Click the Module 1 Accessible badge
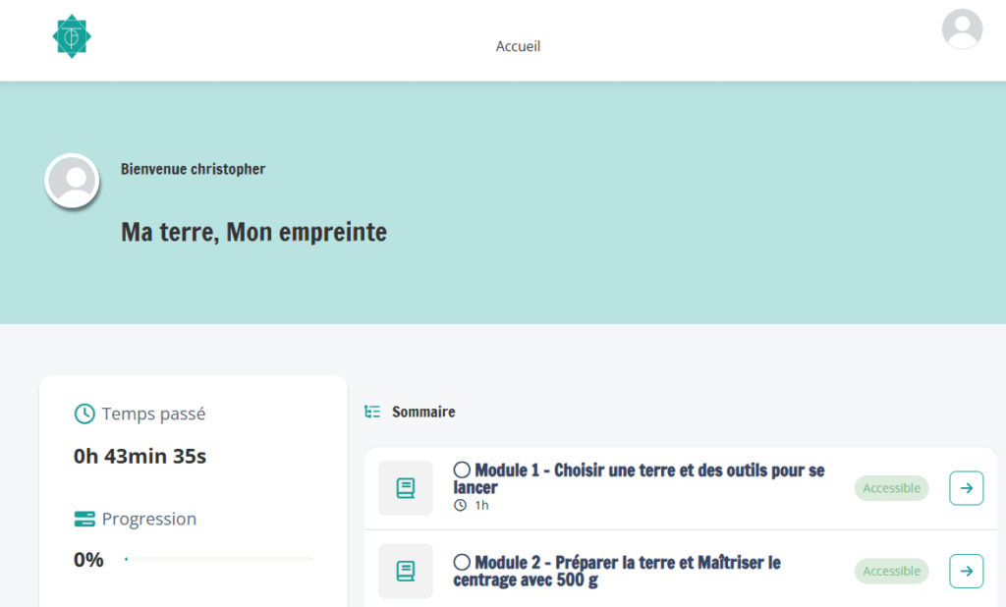 coord(891,488)
